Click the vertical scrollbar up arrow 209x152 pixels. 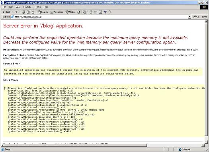[x=206, y=21]
